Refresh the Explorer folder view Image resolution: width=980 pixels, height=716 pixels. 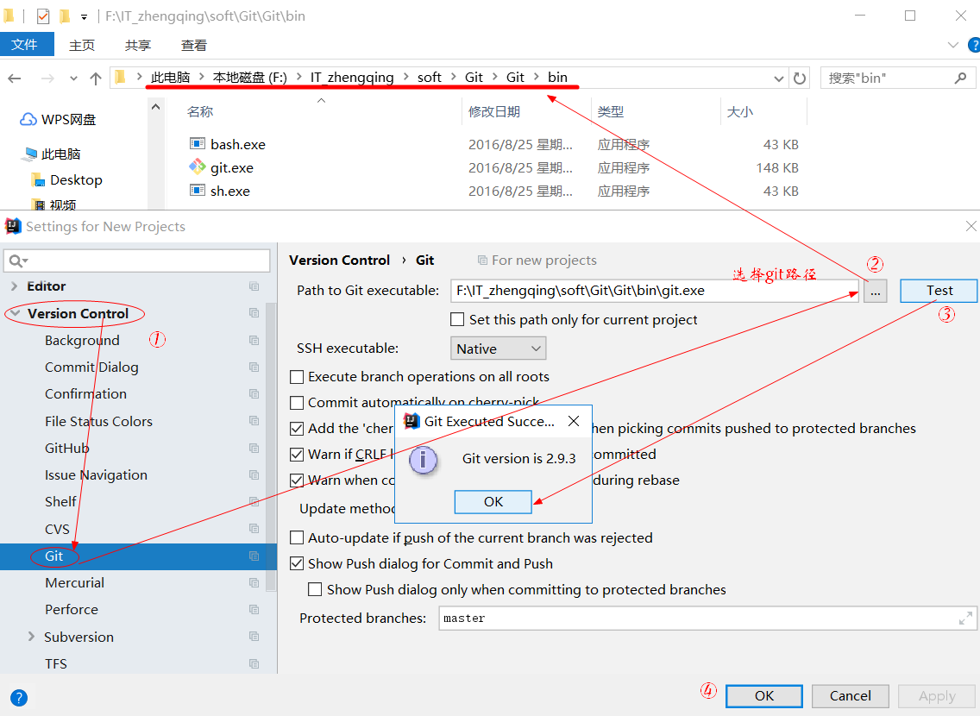tap(800, 79)
